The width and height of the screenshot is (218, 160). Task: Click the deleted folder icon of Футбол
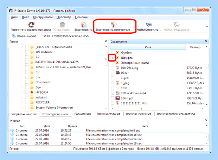point(117,52)
